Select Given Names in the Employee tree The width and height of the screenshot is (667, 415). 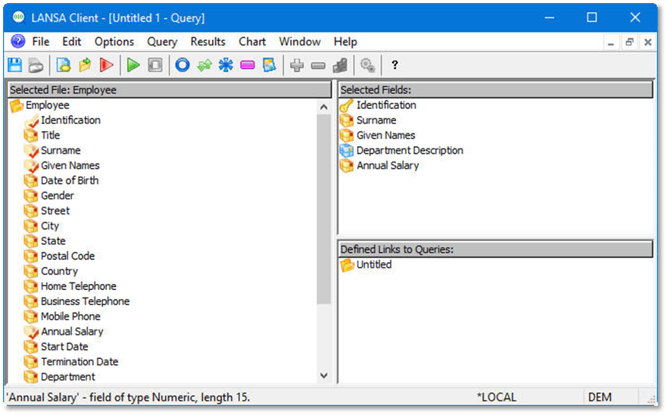coord(70,165)
